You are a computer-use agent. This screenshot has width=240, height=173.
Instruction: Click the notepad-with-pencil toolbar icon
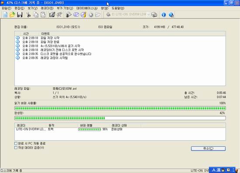click(52, 15)
